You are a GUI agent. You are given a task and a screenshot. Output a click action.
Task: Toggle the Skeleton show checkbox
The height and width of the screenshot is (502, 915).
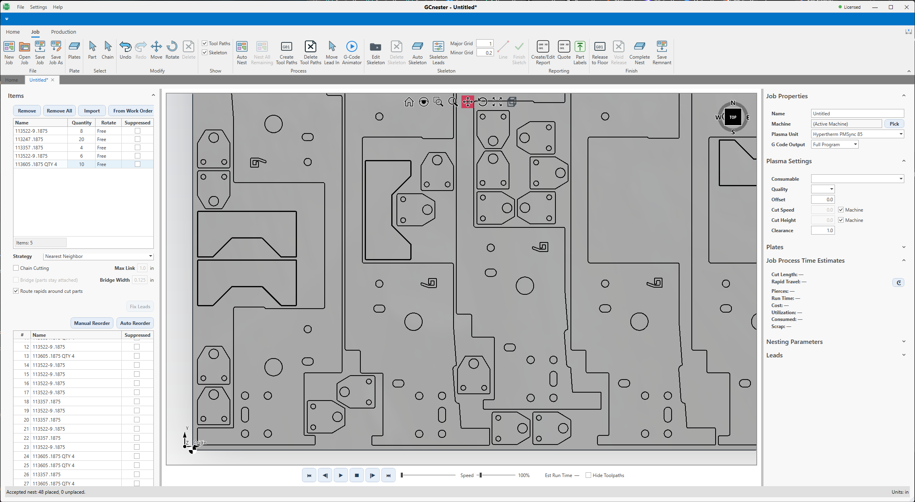(205, 52)
